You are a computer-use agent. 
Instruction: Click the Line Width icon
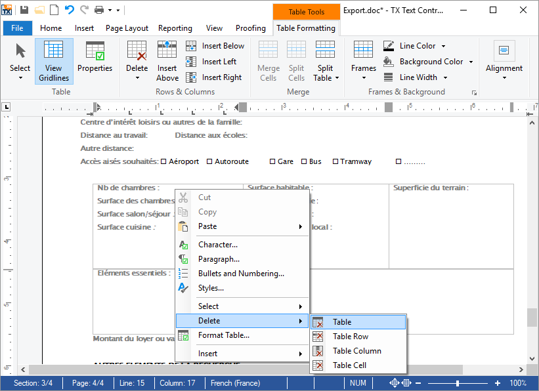[x=389, y=77]
